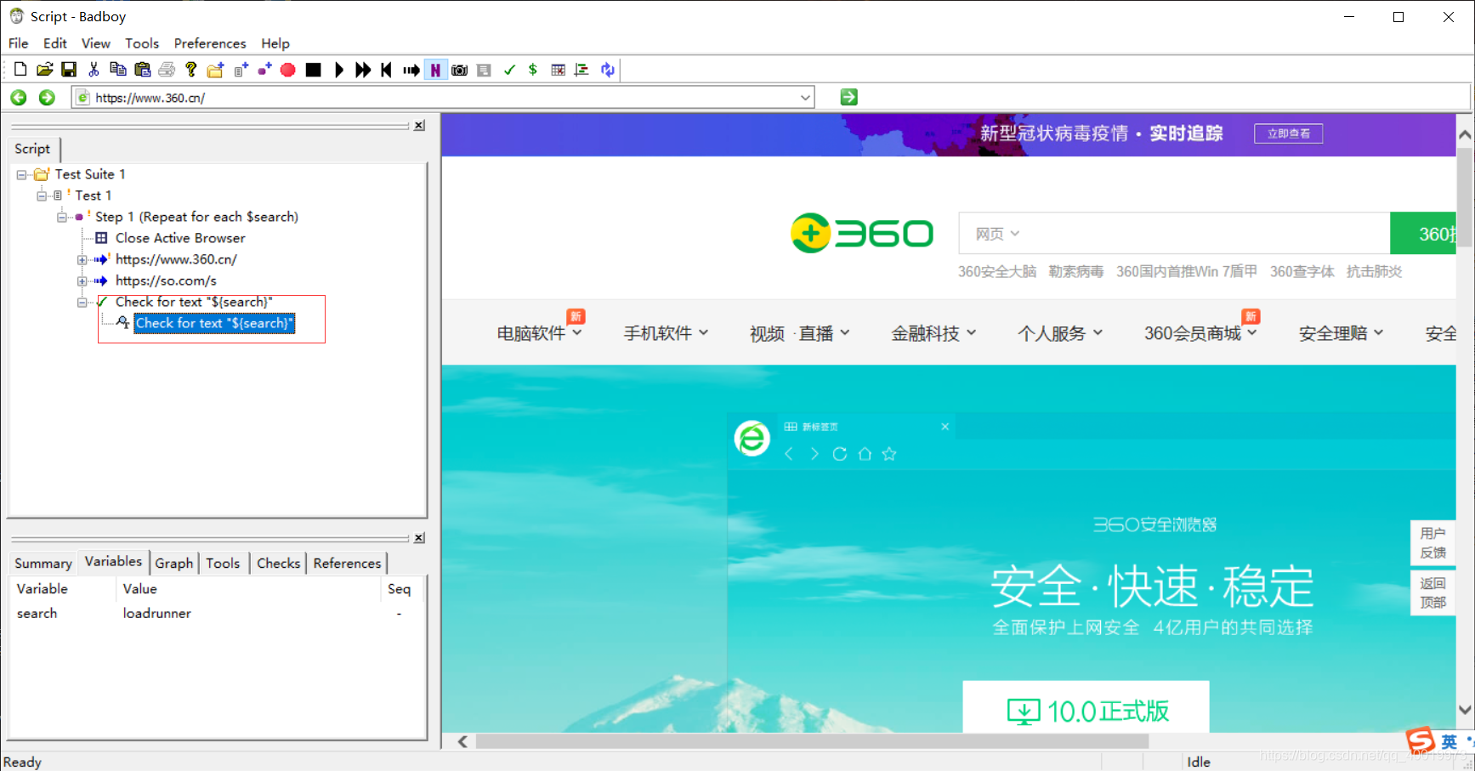Select the Script tab
The image size is (1475, 771).
32,149
